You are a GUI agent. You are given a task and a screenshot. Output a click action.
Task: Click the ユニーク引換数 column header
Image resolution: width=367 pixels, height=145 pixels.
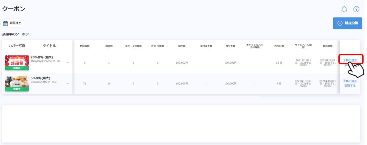[133, 46]
